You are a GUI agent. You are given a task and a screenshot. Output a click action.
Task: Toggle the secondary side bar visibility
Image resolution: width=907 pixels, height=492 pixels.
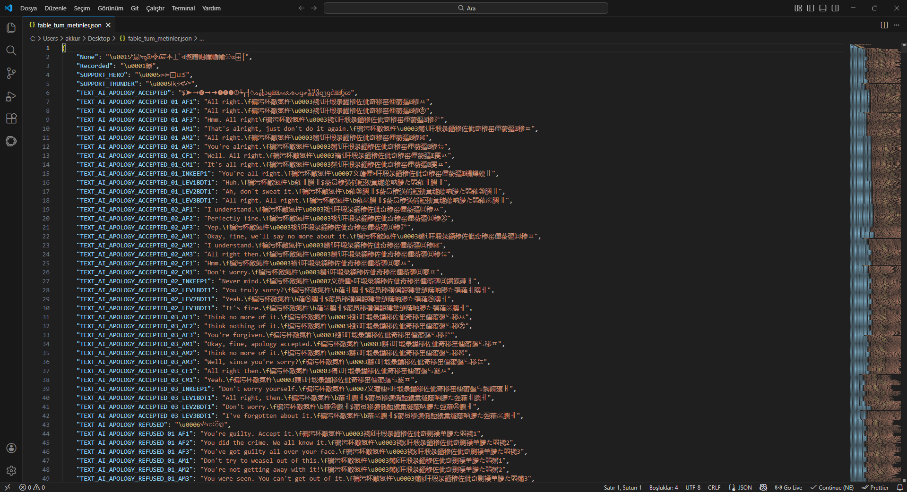(835, 8)
